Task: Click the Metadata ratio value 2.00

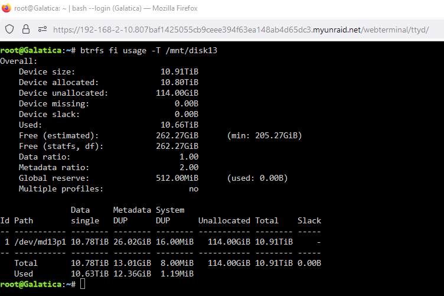Action: tap(189, 167)
